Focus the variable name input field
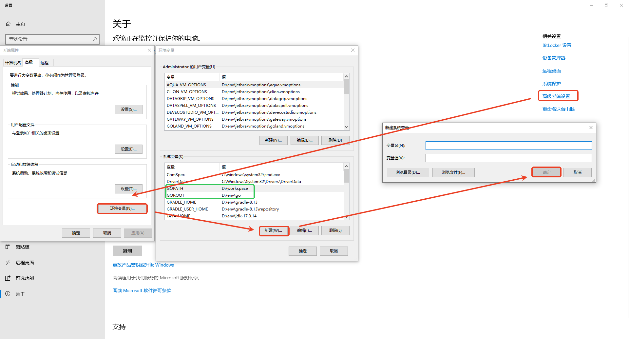This screenshot has width=629, height=339. pyautogui.click(x=509, y=146)
